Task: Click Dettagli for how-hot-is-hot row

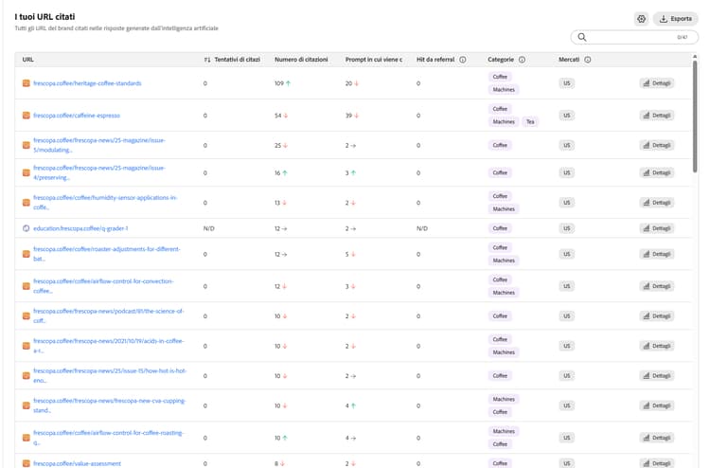Action: tap(657, 376)
